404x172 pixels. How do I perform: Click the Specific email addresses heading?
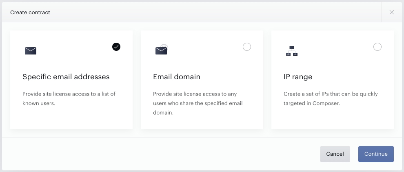point(66,77)
